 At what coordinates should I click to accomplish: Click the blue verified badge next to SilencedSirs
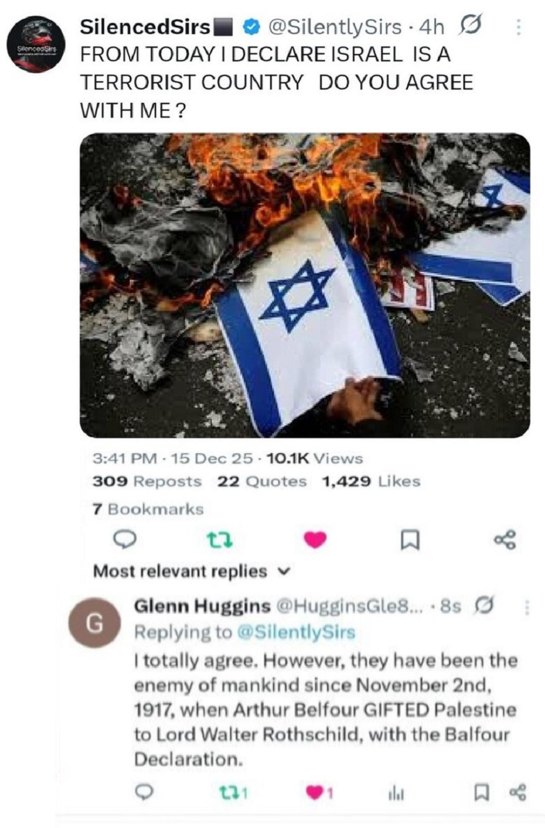click(250, 27)
